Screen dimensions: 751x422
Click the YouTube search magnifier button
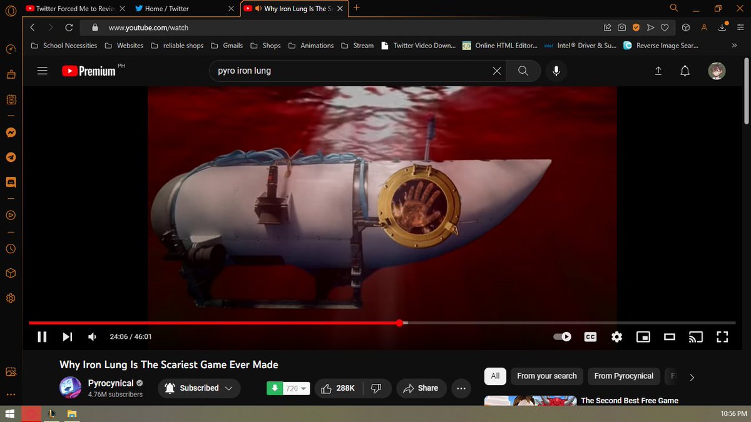pos(523,71)
